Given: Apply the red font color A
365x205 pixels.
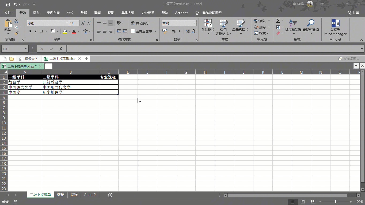Looking at the screenshot, I should pyautogui.click(x=74, y=31).
